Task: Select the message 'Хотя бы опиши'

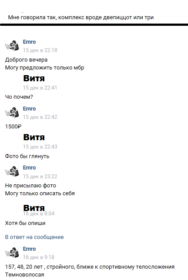Action: point(25,223)
